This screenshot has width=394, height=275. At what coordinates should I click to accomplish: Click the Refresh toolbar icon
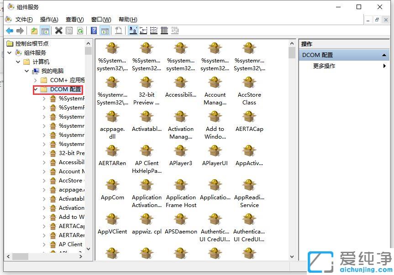(x=80, y=31)
